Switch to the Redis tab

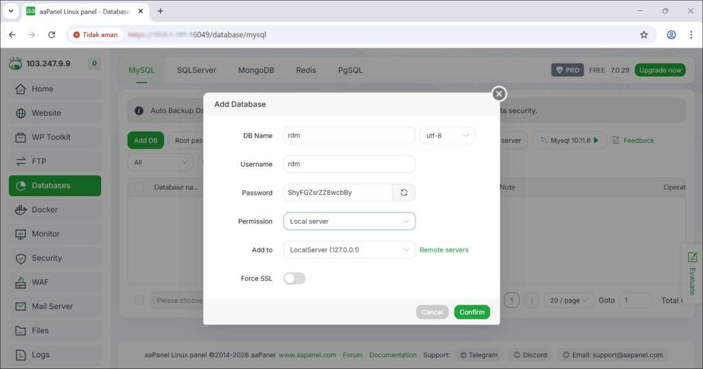point(306,71)
